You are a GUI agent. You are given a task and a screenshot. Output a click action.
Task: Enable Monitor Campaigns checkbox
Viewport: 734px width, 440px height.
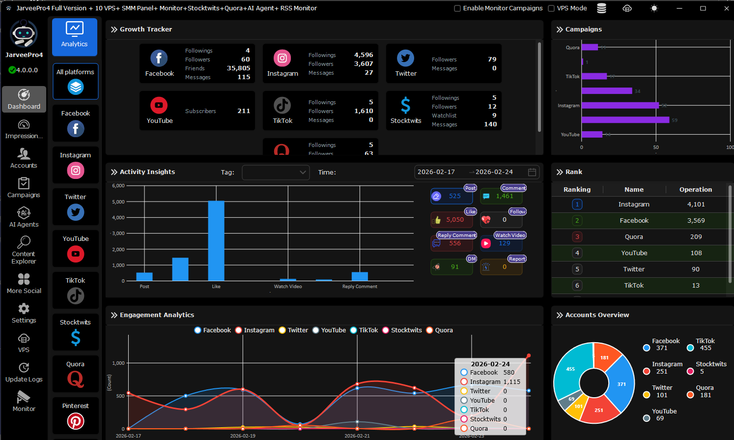coord(457,8)
